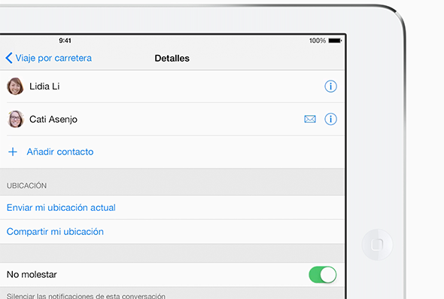This screenshot has width=444, height=299.
Task: Tap the battery icon in status bar
Action: [x=335, y=41]
